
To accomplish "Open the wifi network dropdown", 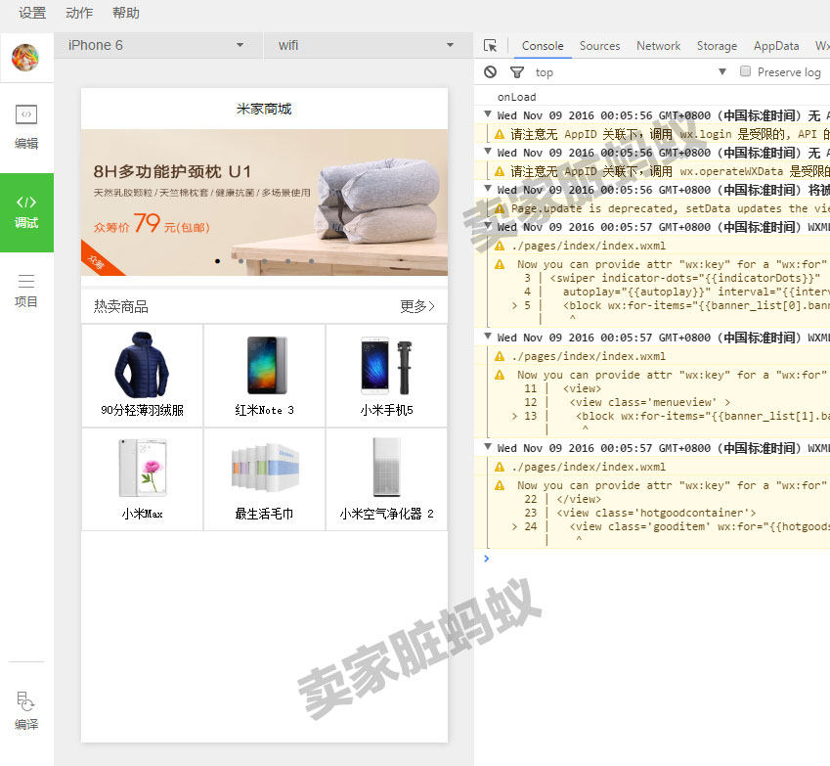I will tap(368, 46).
